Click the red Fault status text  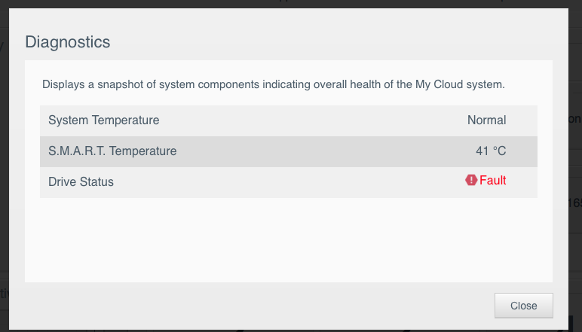(493, 181)
